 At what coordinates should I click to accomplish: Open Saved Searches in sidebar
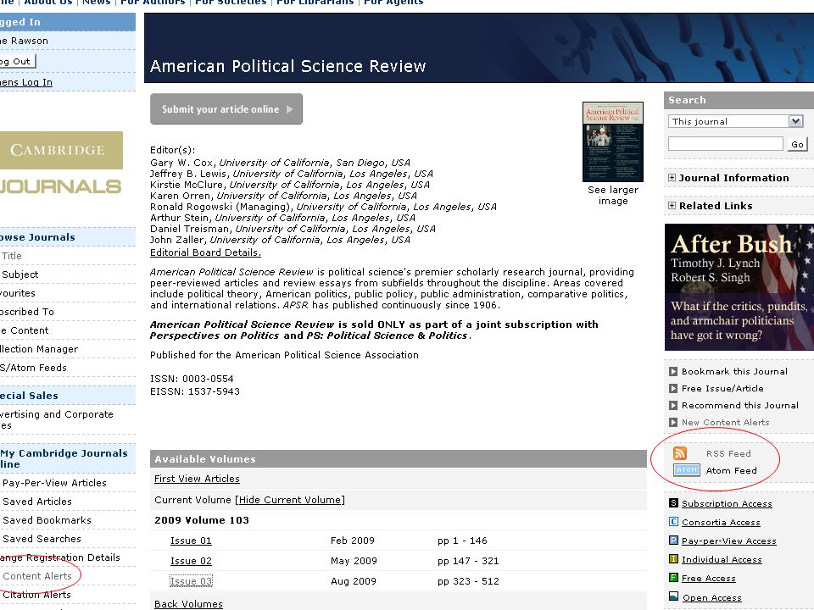[x=42, y=539]
